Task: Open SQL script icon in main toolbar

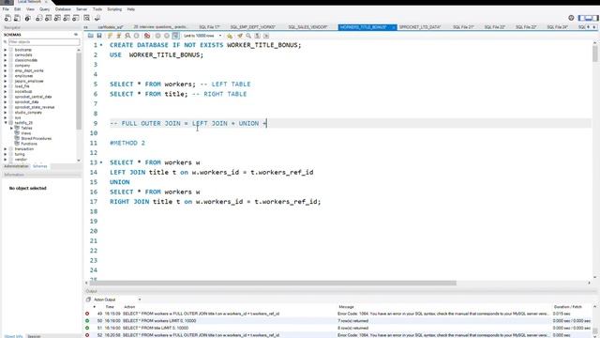Action: [x=17, y=18]
